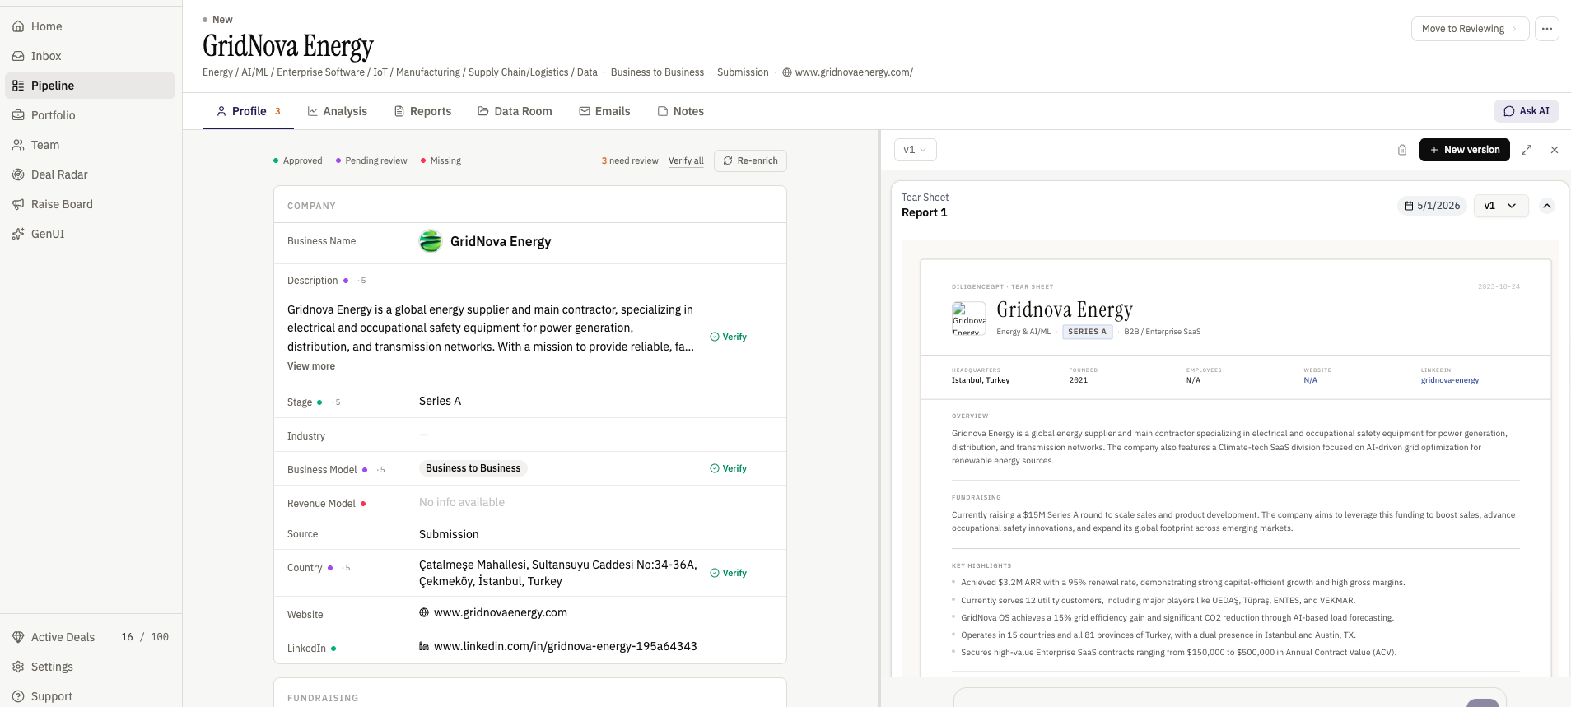Click the GridNova Energy logo icon
The width and height of the screenshot is (1571, 707).
pyautogui.click(x=431, y=241)
